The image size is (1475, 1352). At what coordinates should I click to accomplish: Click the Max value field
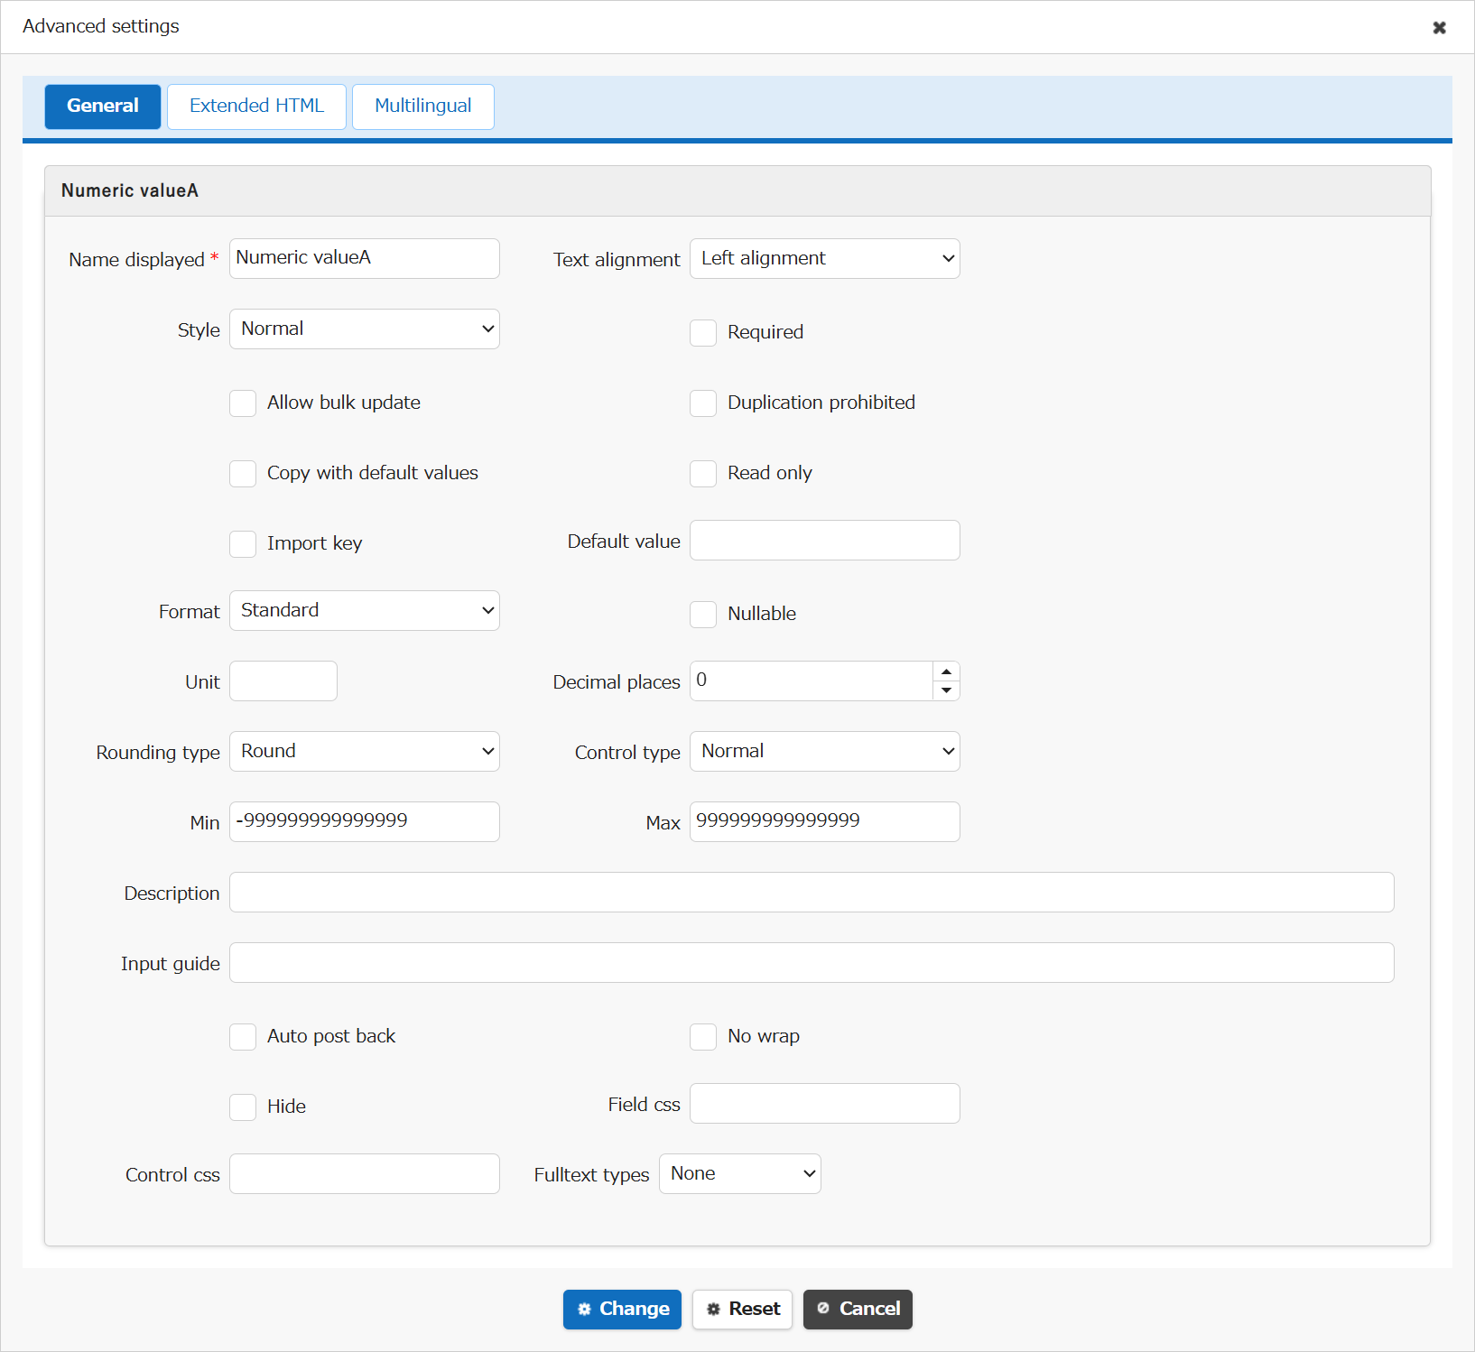pyautogui.click(x=825, y=822)
